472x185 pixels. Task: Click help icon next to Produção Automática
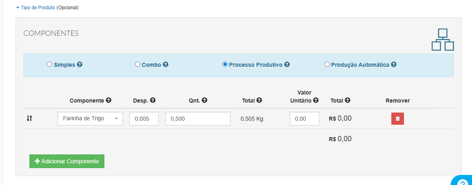point(394,65)
